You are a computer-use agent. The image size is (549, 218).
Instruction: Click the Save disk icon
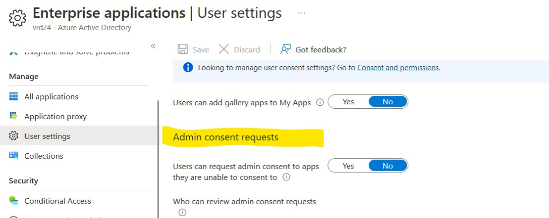click(183, 49)
